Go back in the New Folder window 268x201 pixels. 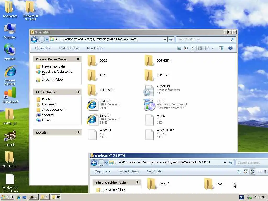[x=34, y=40]
